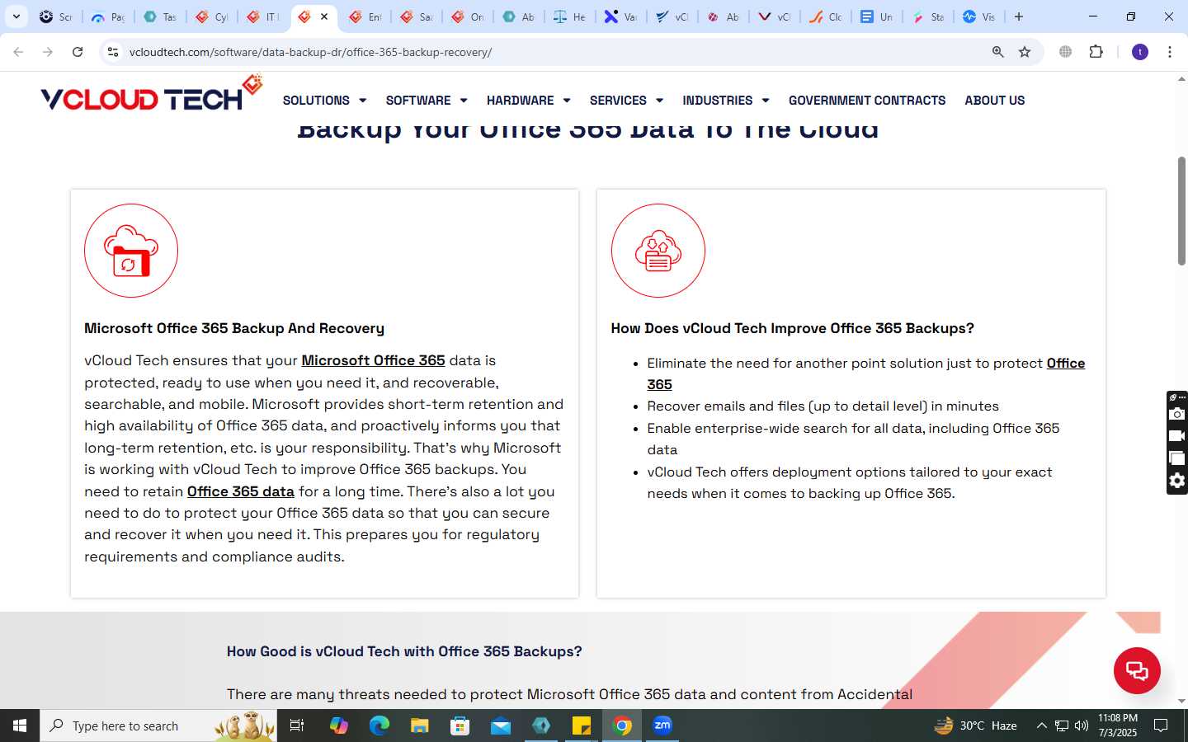The height and width of the screenshot is (742, 1188).
Task: Follow the 'Office 365 data' link
Action: [x=241, y=491]
